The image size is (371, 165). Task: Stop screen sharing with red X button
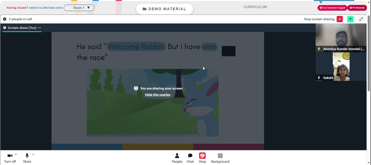point(340,19)
